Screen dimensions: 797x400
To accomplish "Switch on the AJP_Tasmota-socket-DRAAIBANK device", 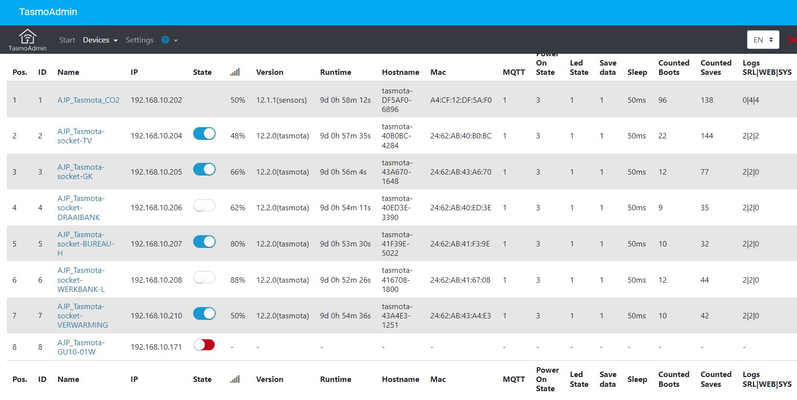I will pos(204,205).
